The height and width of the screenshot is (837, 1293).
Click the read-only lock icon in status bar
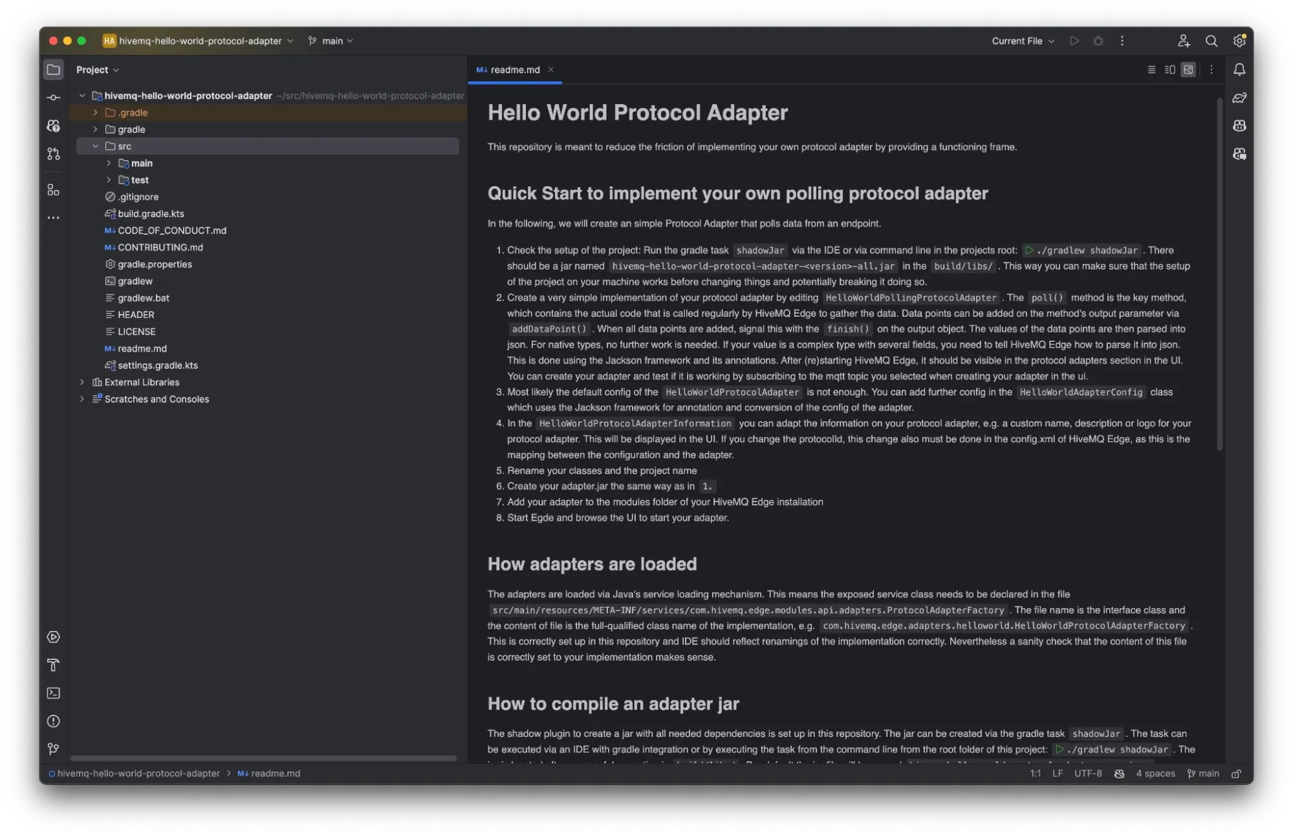[1236, 774]
